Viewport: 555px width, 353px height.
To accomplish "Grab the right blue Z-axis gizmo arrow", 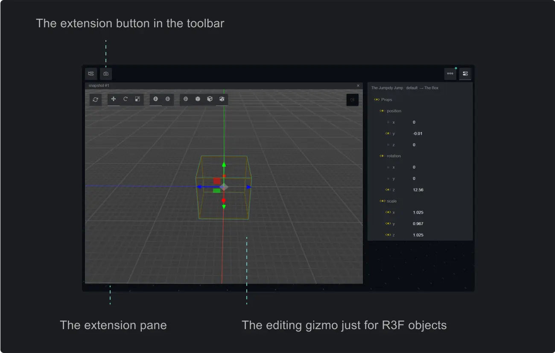I will 249,187.
